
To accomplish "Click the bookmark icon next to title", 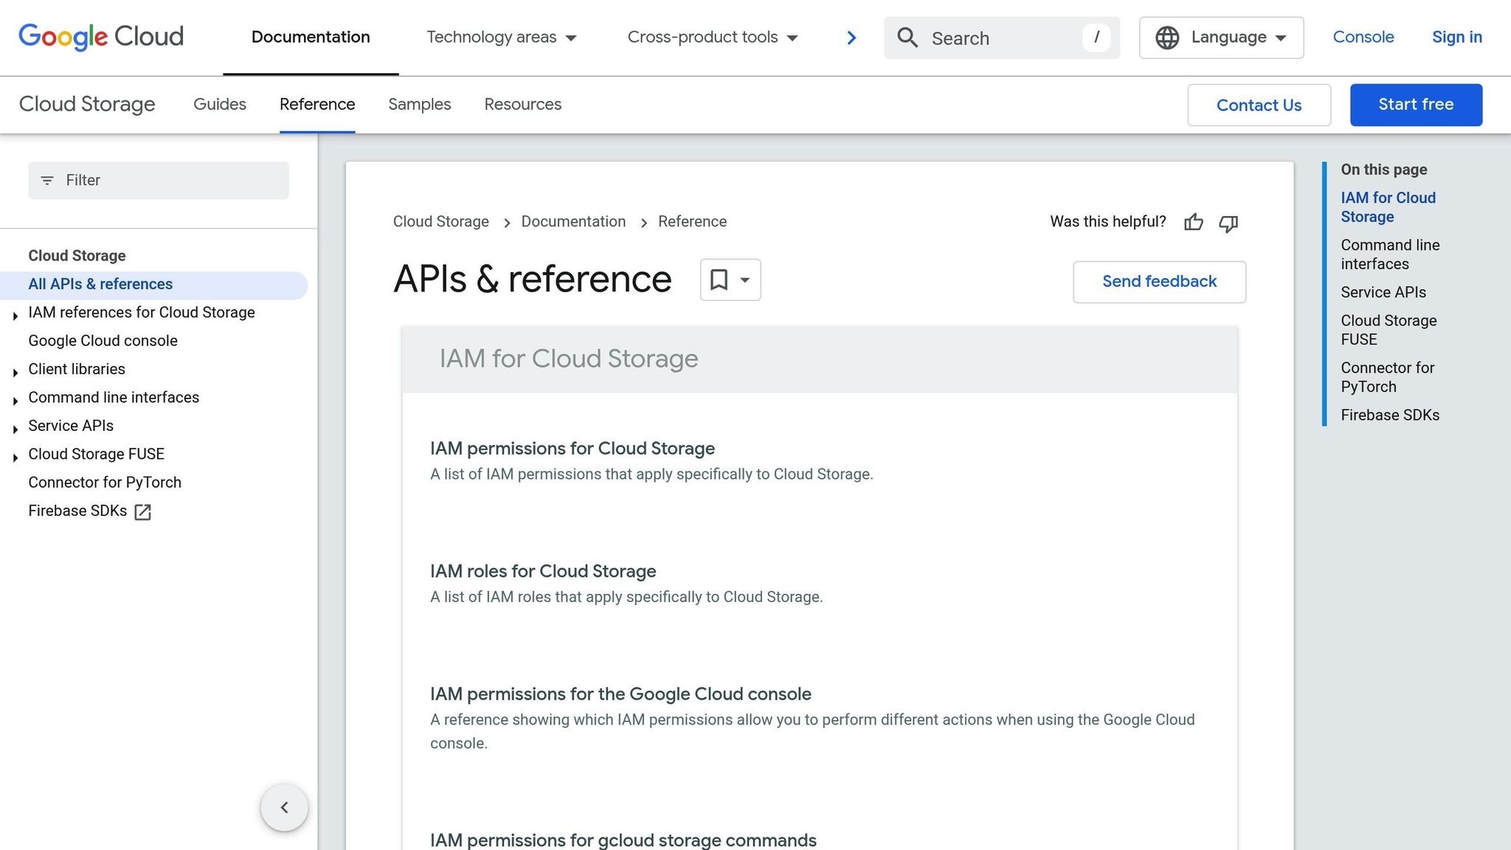I will (x=719, y=280).
